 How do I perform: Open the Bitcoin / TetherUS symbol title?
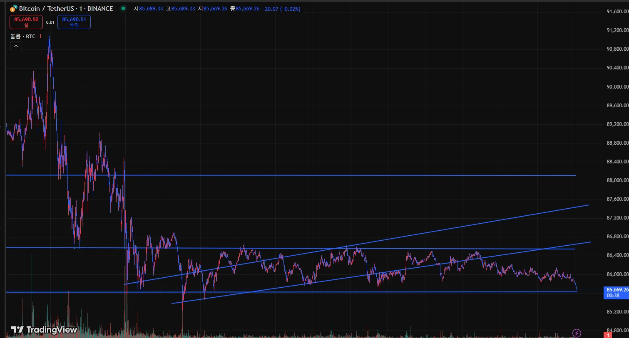click(66, 9)
